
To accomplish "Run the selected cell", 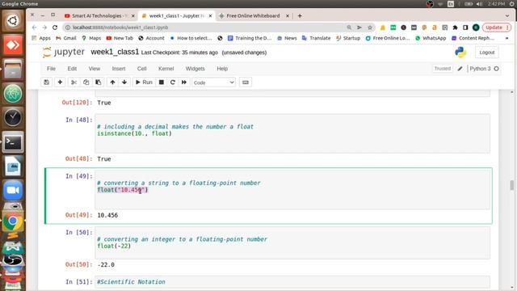I will point(144,82).
